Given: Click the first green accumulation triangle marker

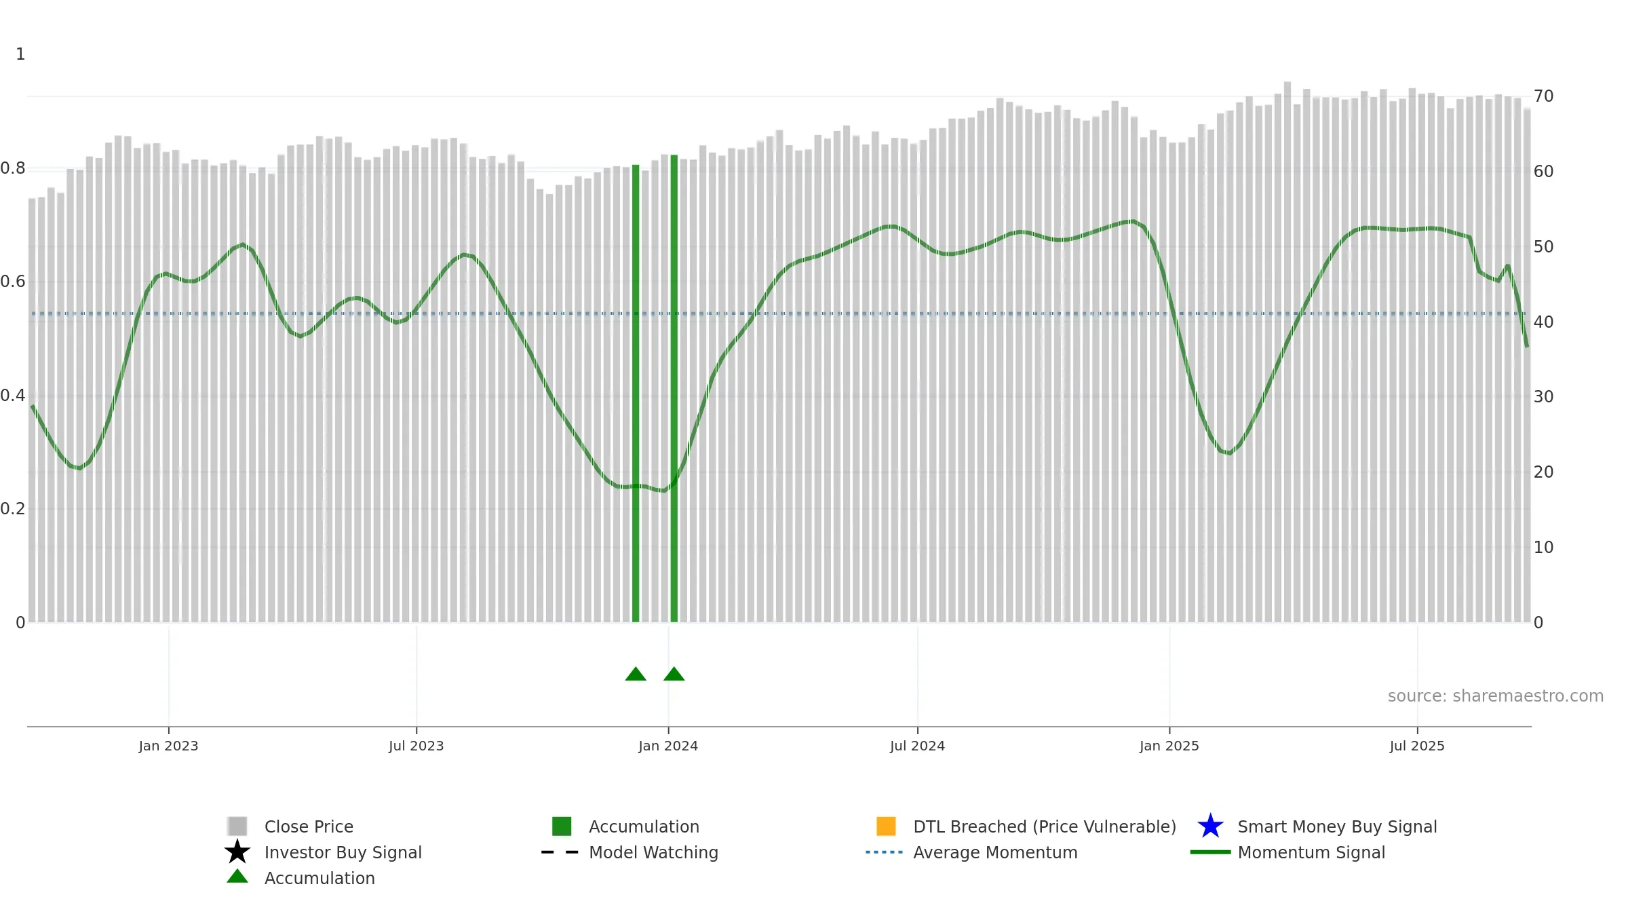Looking at the screenshot, I should (636, 674).
